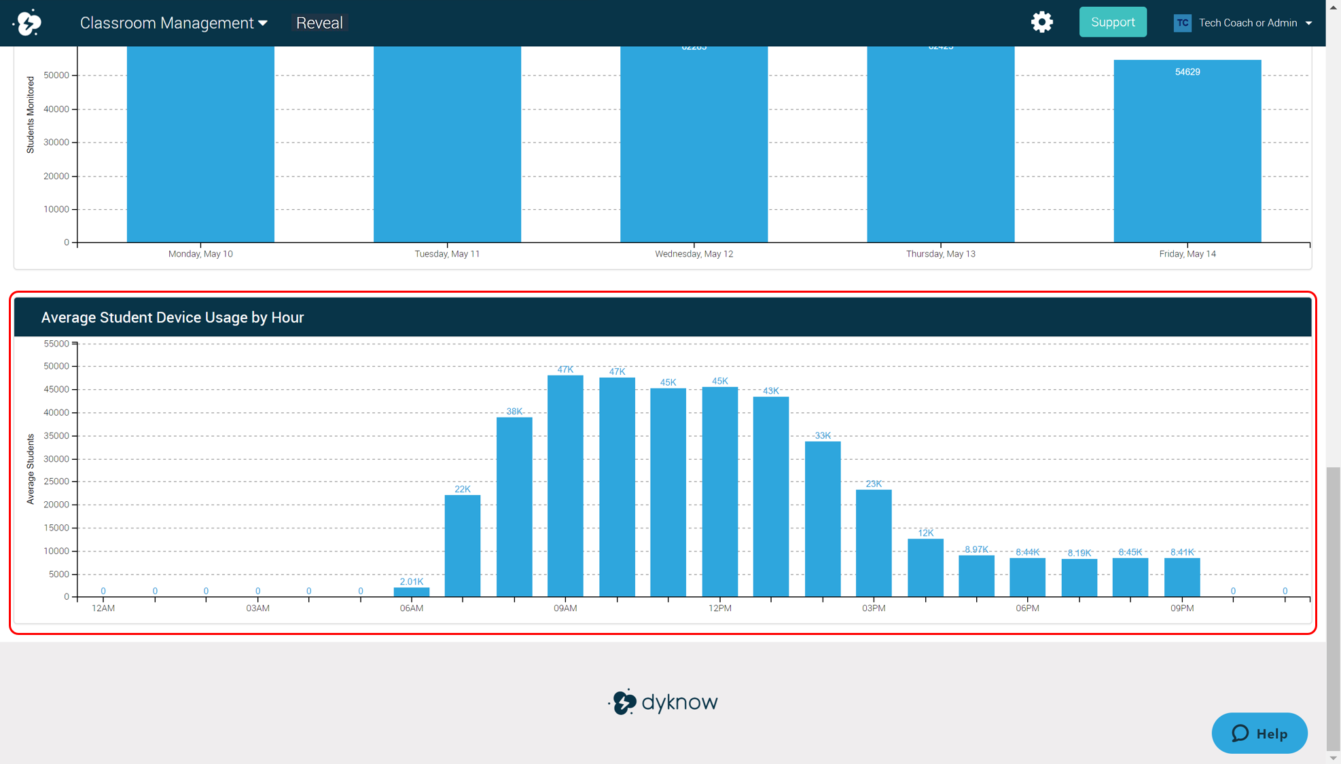Screen dimensions: 1341x764
Task: Select the Friday, May 14 bar labeled 54629
Action: click(x=1187, y=151)
